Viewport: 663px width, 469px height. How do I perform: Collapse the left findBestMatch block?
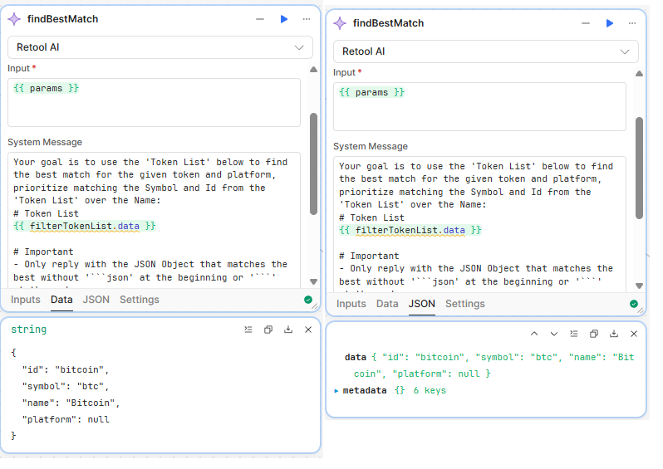[260, 19]
